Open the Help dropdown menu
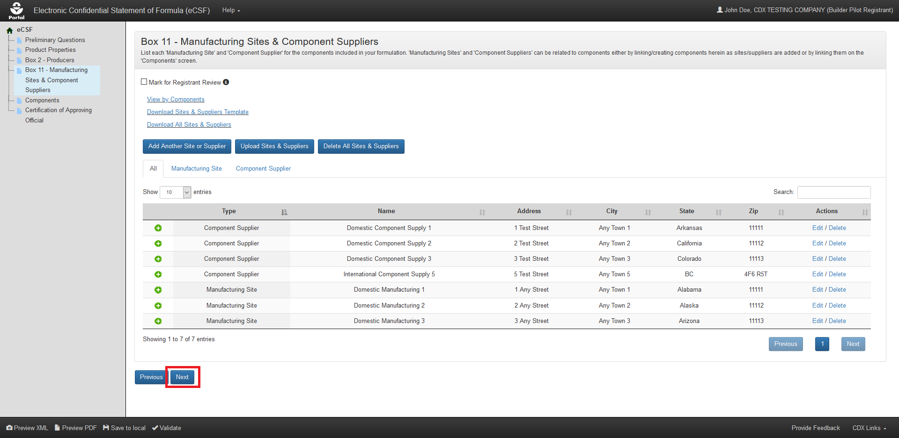Screen dimensions: 899x438 tap(231, 10)
